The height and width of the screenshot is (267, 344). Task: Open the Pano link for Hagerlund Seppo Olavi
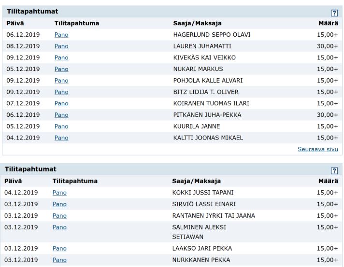tap(61, 35)
